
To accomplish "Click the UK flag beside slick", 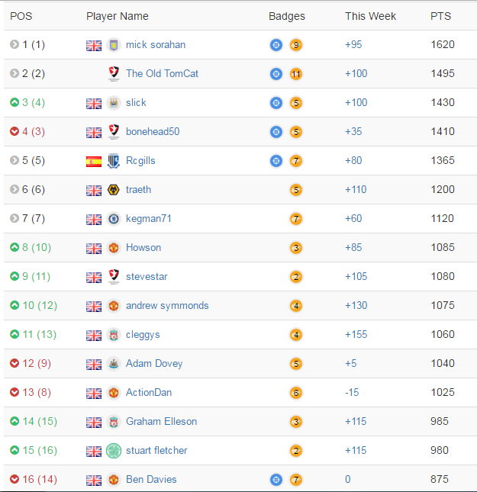I will pyautogui.click(x=94, y=103).
